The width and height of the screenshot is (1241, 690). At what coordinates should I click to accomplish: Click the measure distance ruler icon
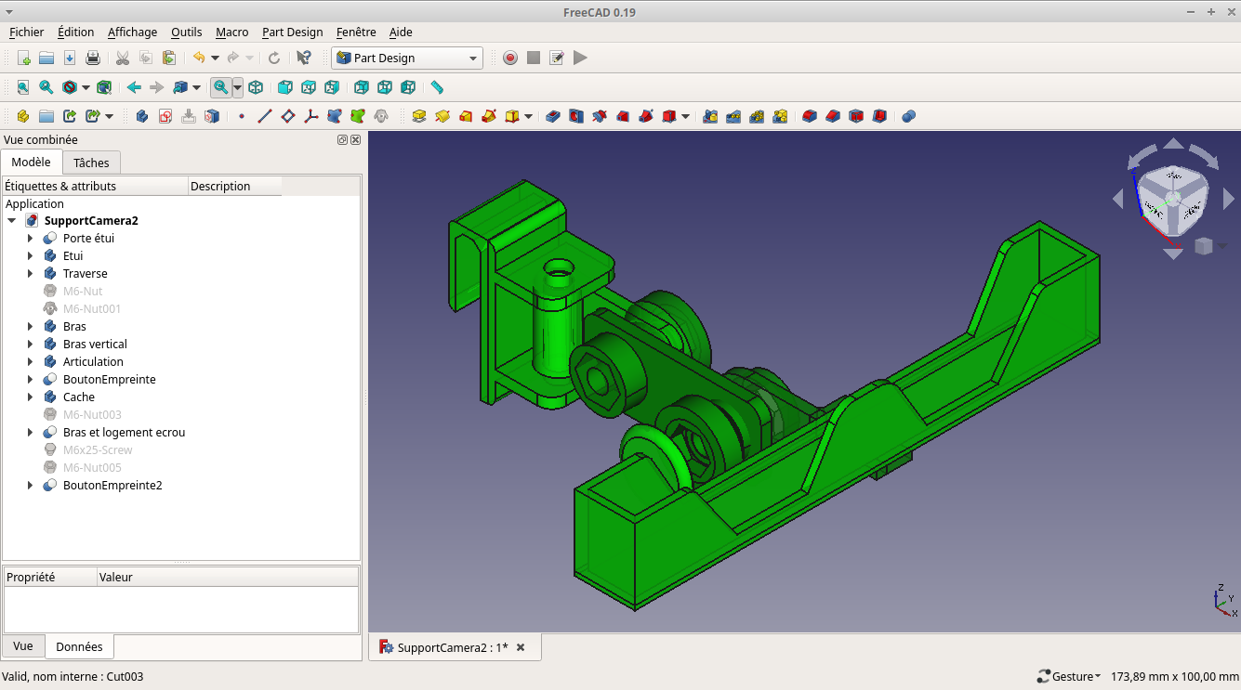tap(437, 87)
